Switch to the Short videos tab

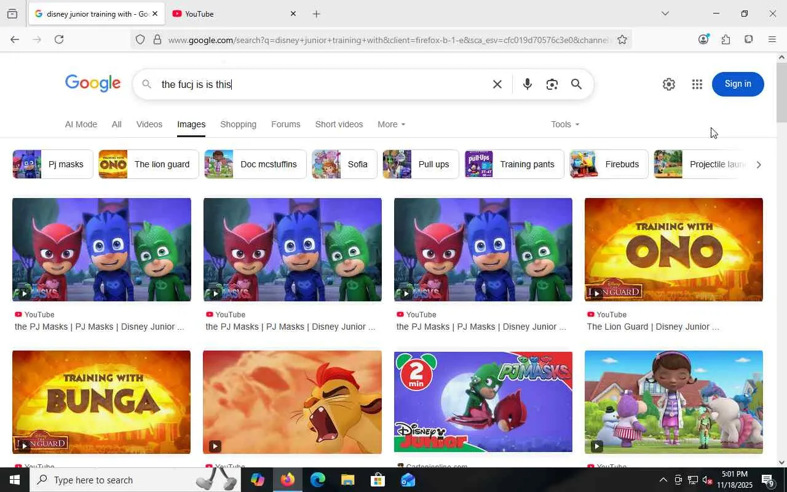tap(339, 124)
